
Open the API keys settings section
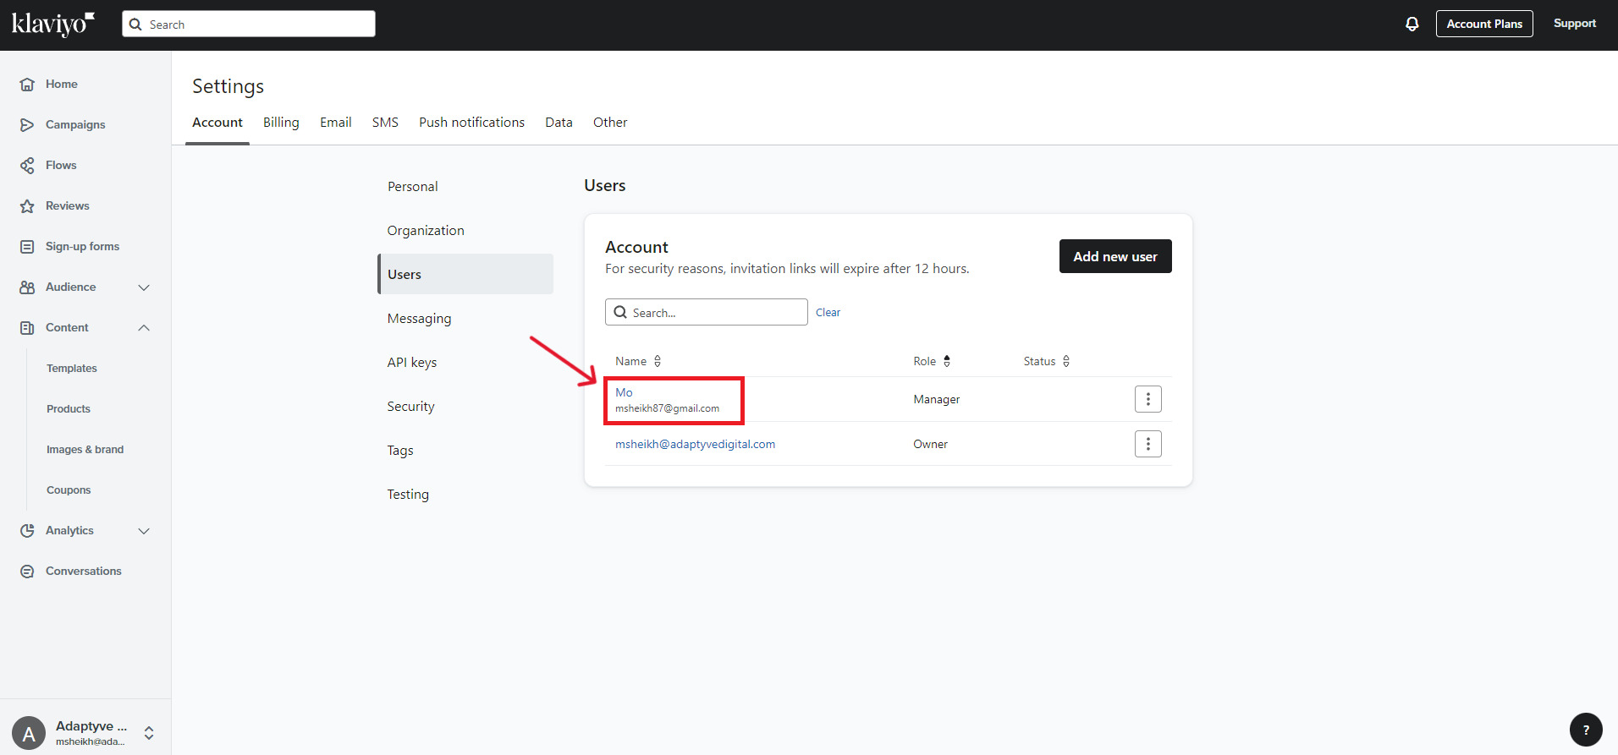coord(412,363)
